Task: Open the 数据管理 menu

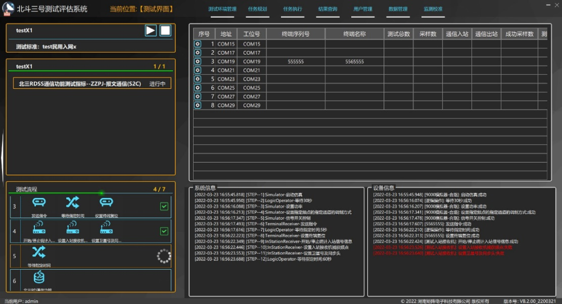Action: tap(398, 9)
